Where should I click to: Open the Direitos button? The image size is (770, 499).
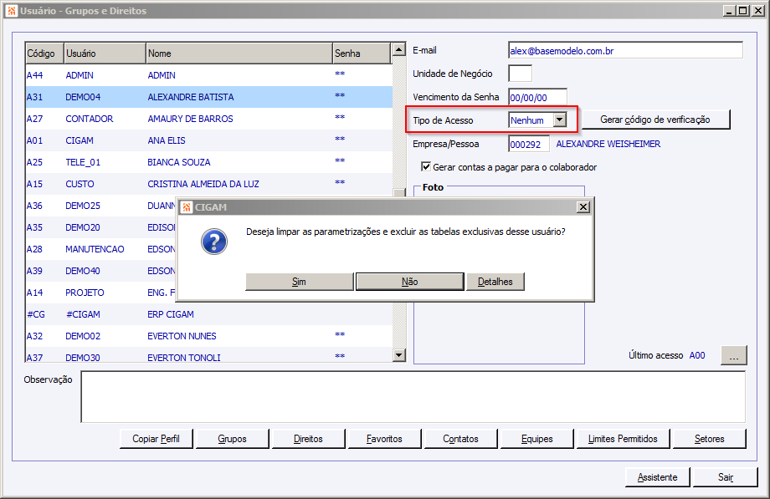tap(308, 439)
